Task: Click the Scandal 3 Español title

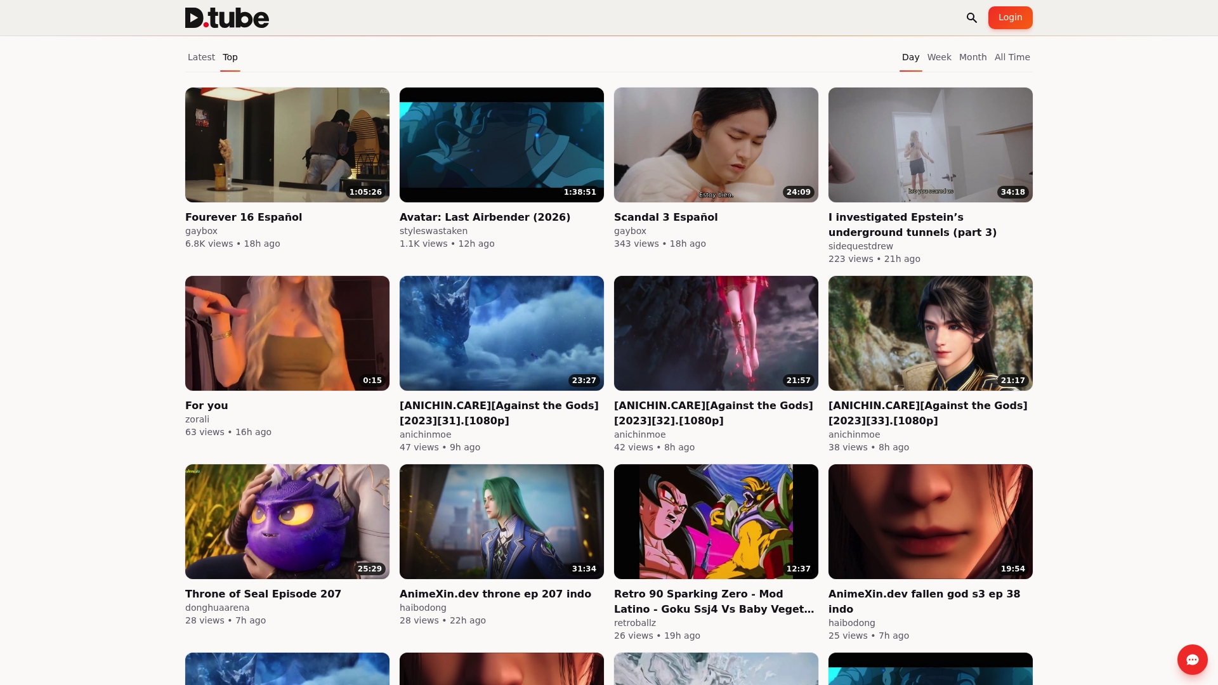Action: coord(666,217)
